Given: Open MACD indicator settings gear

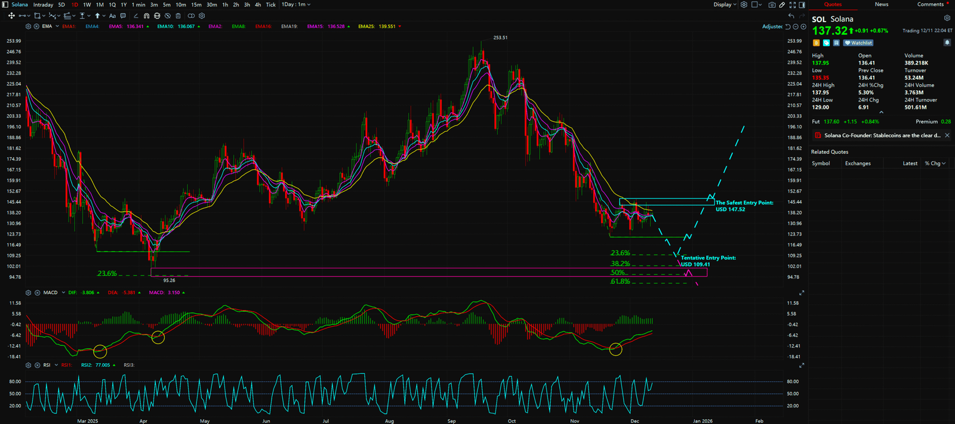Looking at the screenshot, I should [28, 293].
